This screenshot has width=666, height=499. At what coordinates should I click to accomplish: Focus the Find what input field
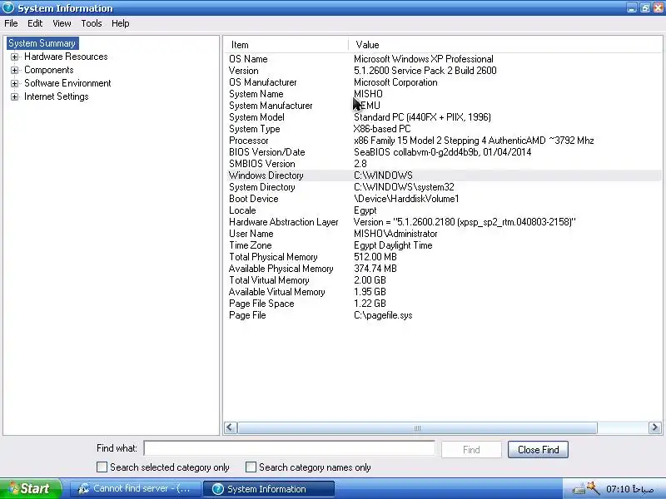click(x=289, y=448)
